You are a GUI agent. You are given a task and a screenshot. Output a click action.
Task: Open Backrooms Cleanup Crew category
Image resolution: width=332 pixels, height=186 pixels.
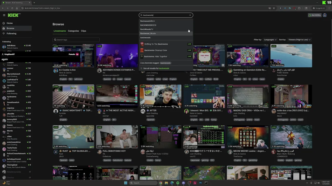point(166,50)
